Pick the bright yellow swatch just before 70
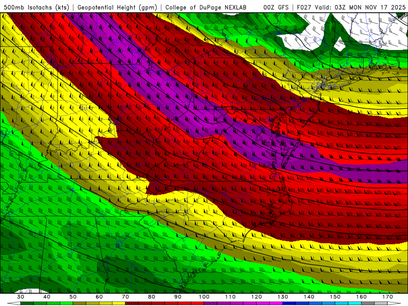The height and width of the screenshot is (306, 408). pyautogui.click(x=119, y=303)
